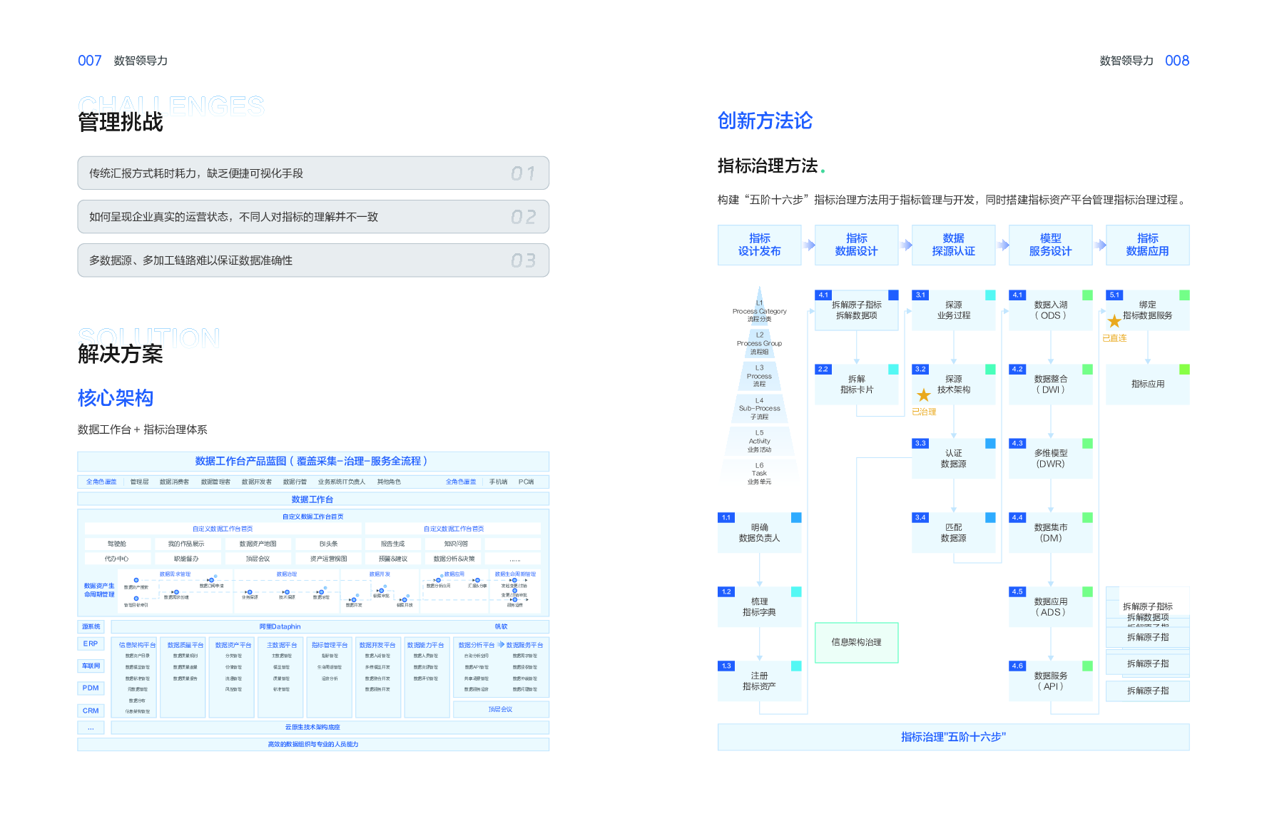This screenshot has height=829, width=1267.
Task: Click the 数据资产地图 cell
Action: (258, 544)
